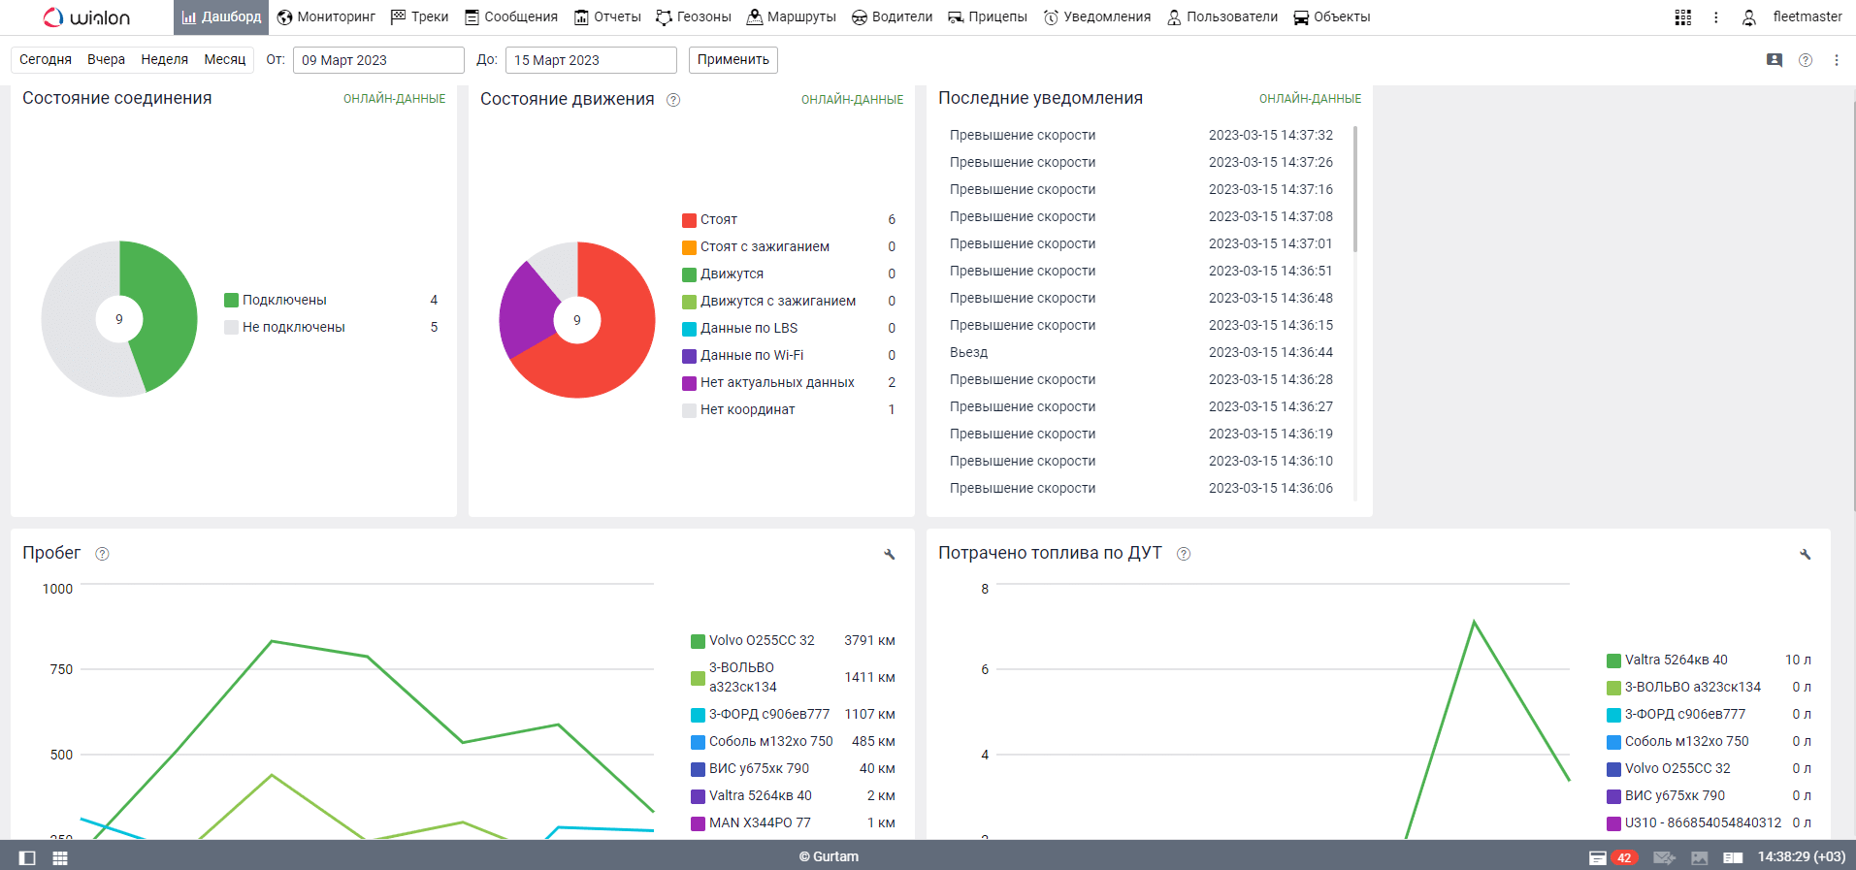The height and width of the screenshot is (870, 1856).
Task: Click 3-ФОРД с906ев777 in Пробег legend
Action: pyautogui.click(x=769, y=715)
